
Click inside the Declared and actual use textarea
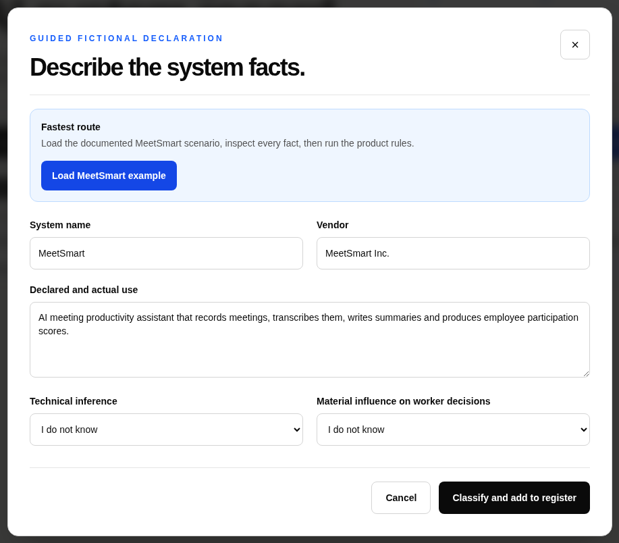tap(309, 340)
